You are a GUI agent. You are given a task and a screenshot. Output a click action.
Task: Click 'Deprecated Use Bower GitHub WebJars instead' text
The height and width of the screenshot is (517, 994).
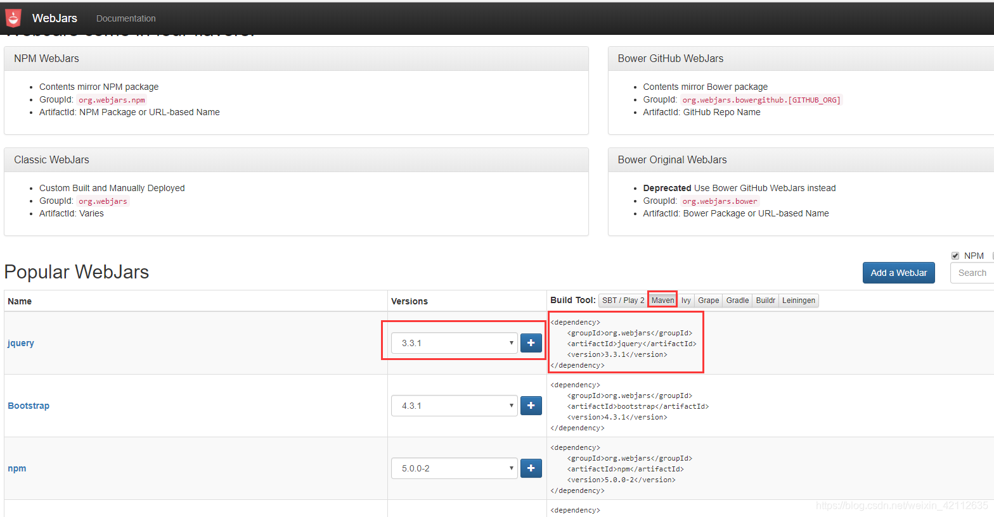pos(740,188)
